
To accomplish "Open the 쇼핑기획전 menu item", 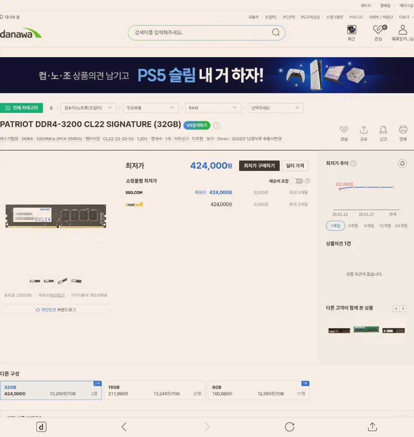I will [x=334, y=17].
